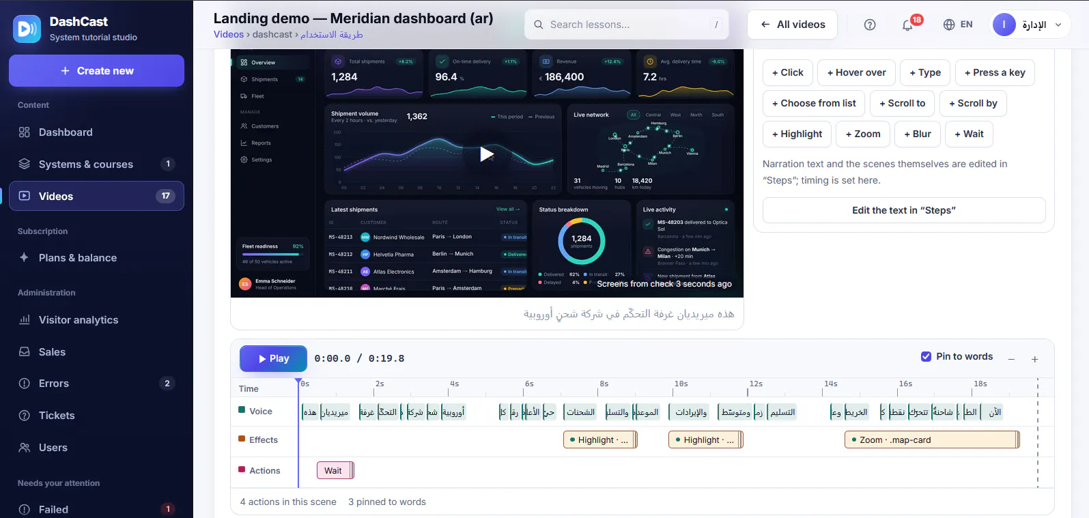Open Failed item in sidebar
The width and height of the screenshot is (1089, 518).
click(x=96, y=509)
